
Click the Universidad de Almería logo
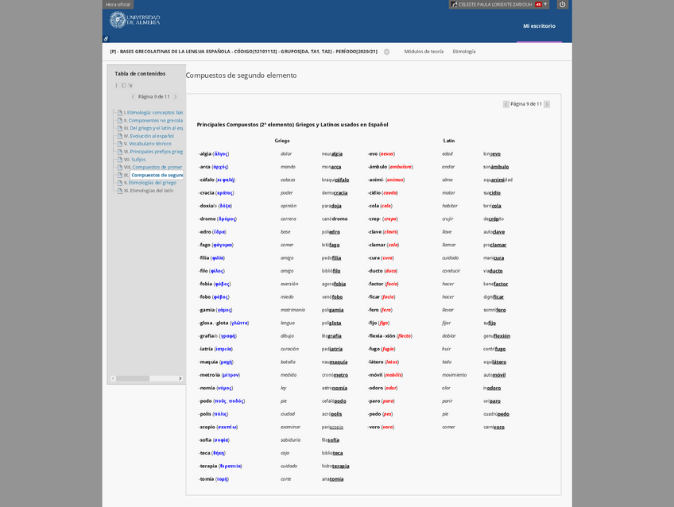[134, 20]
